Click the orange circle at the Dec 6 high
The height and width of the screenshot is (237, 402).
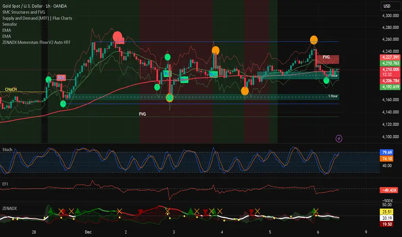click(x=314, y=40)
